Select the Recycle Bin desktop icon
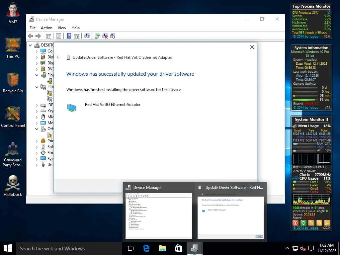This screenshot has width=340, height=255. pos(13,83)
